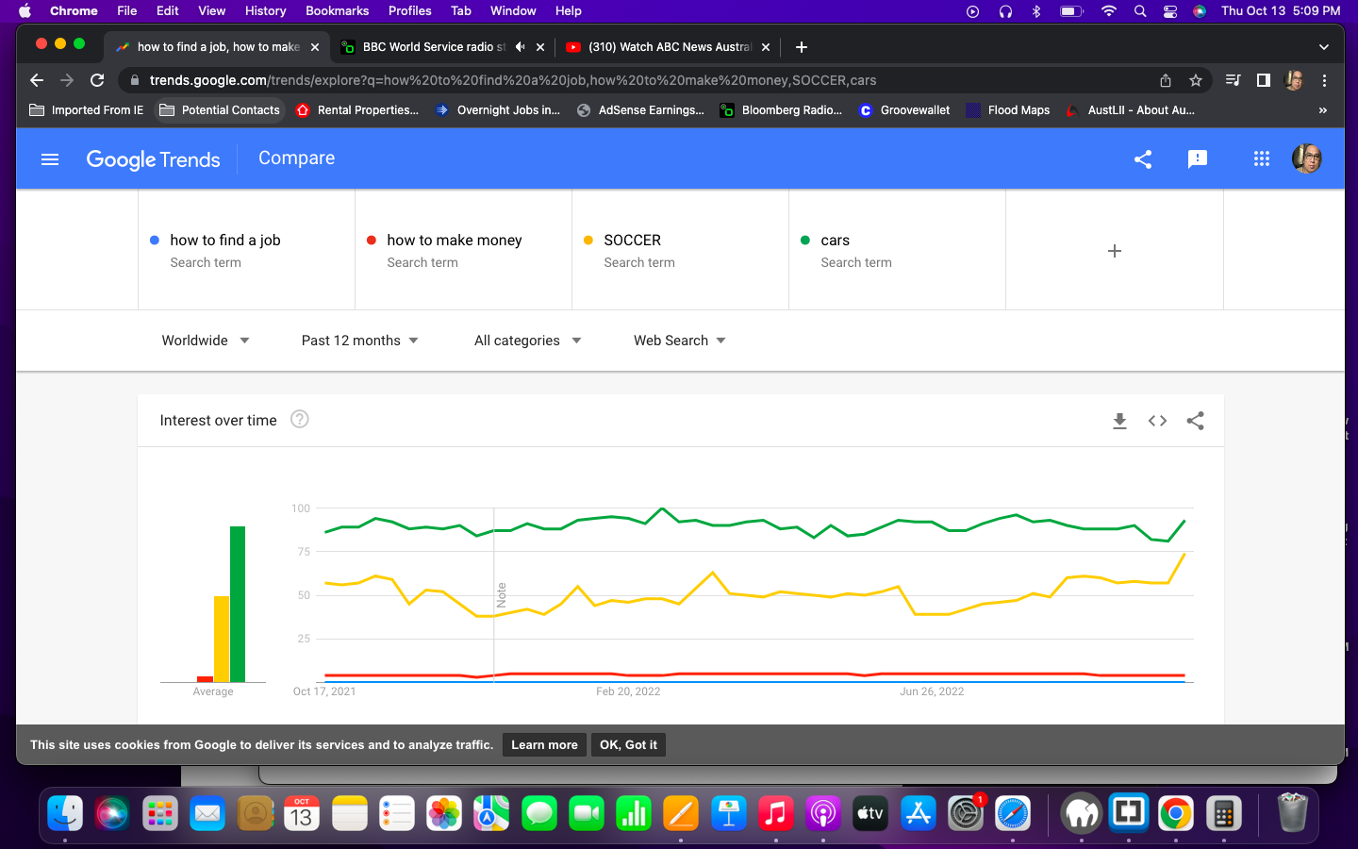
Task: Open the Window menu
Action: pyautogui.click(x=513, y=11)
